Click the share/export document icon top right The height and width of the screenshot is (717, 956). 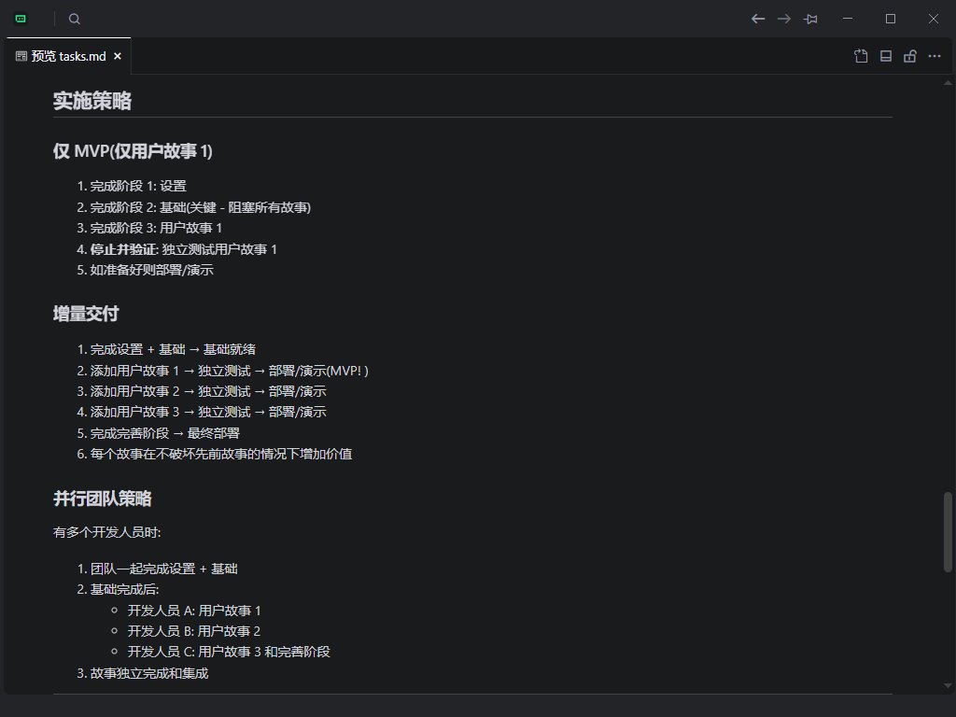[860, 56]
